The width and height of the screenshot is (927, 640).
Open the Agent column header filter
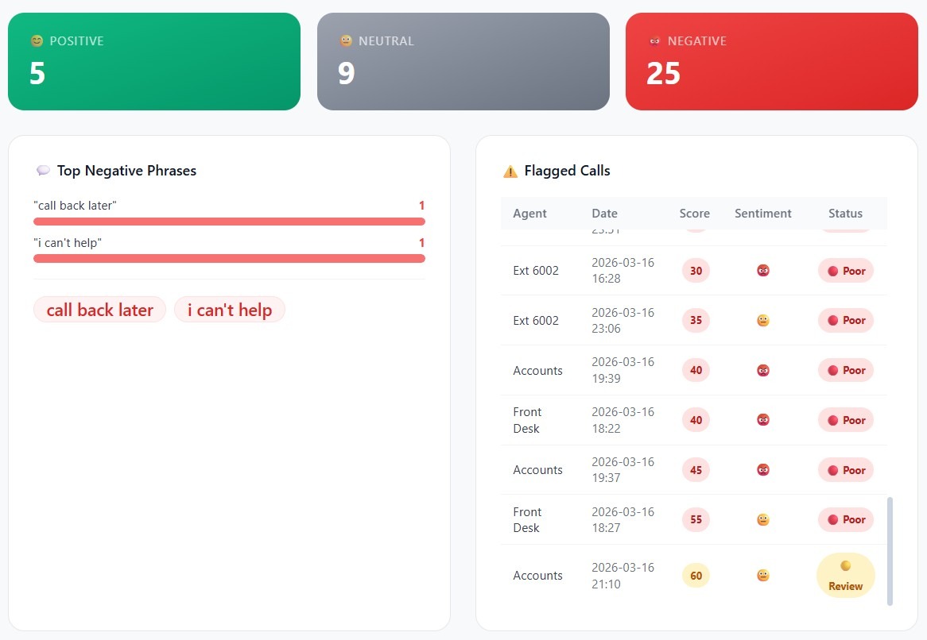530,213
